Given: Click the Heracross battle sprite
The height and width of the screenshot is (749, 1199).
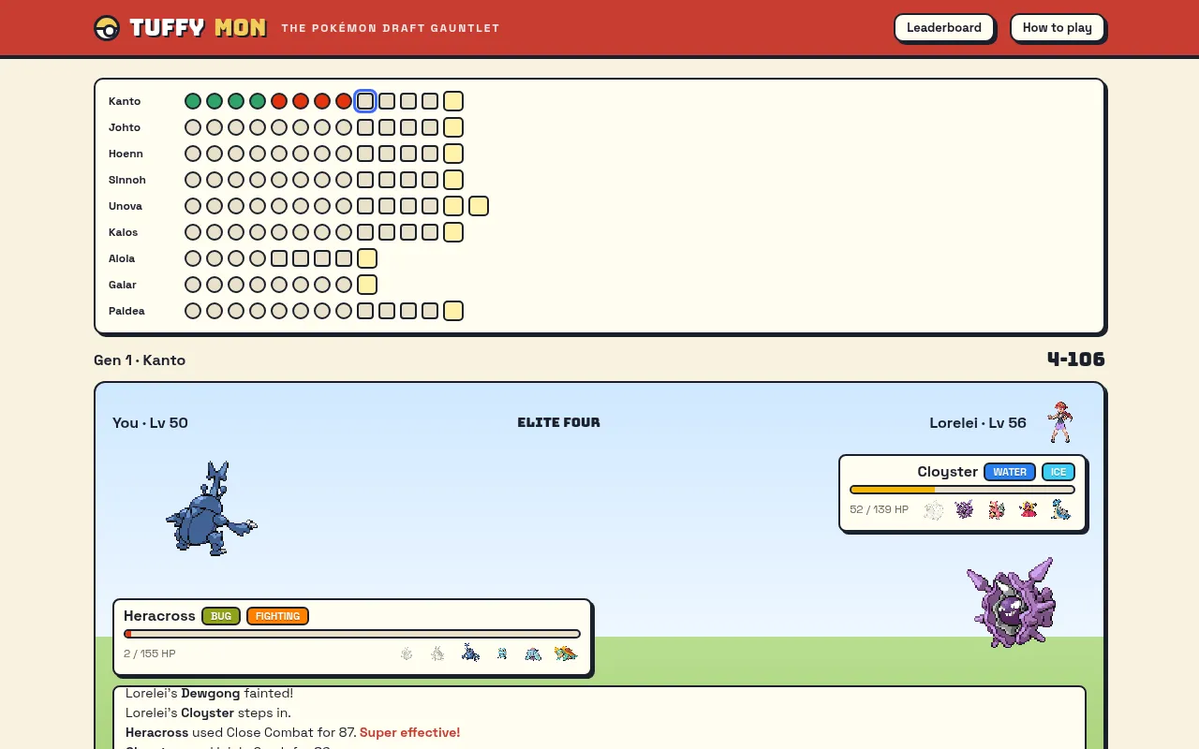Looking at the screenshot, I should tap(212, 508).
